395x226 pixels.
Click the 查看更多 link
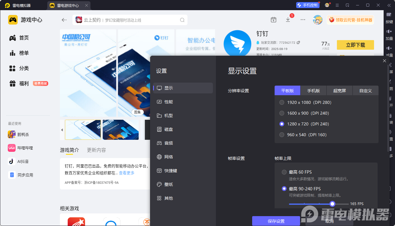pos(127,173)
